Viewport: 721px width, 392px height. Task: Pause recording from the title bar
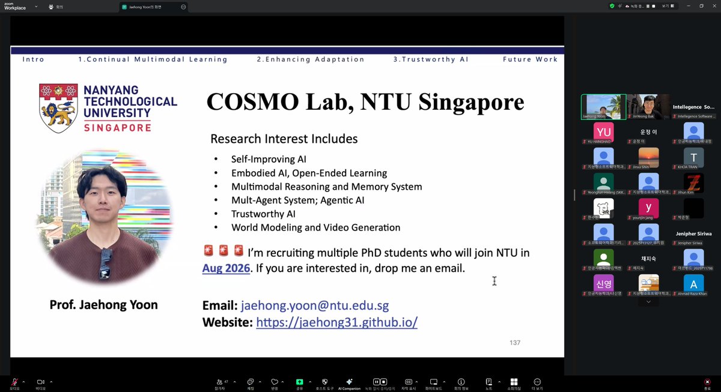coord(648,6)
